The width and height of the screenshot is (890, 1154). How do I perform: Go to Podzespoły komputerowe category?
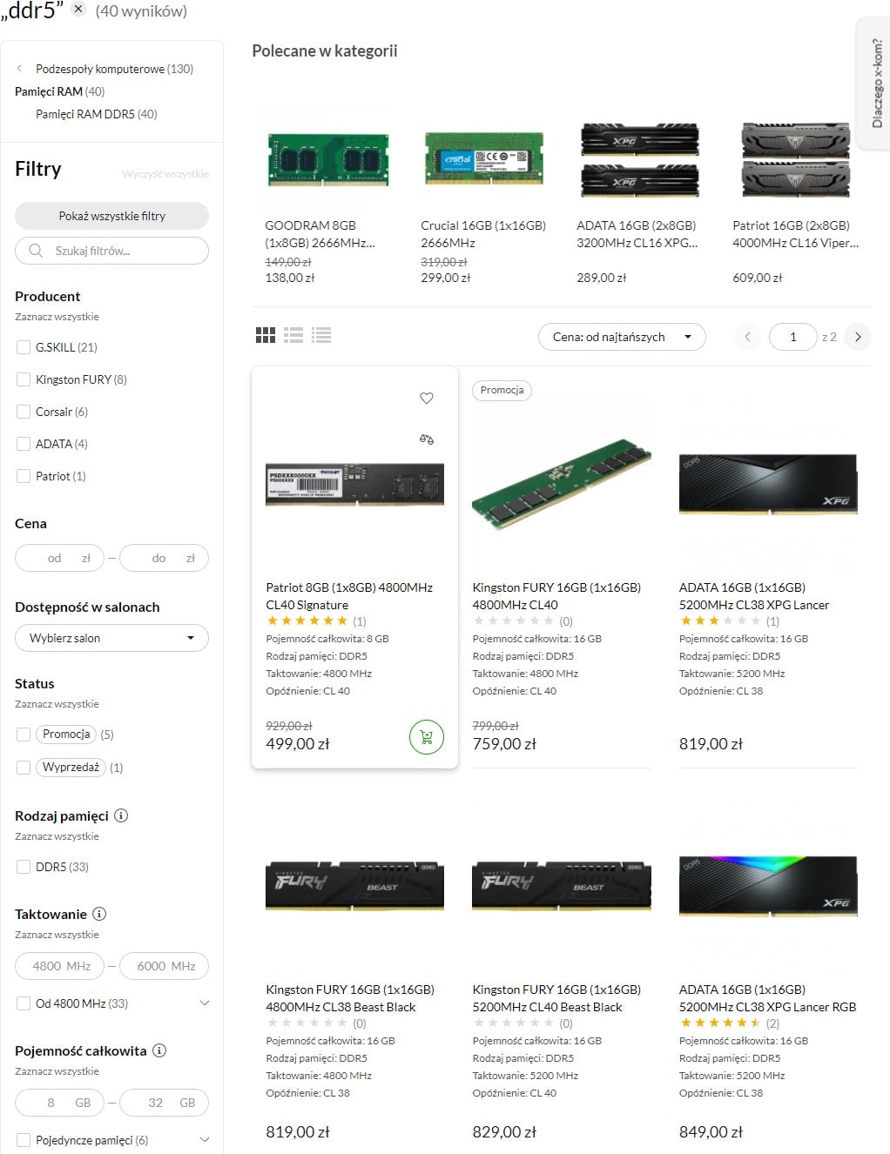(x=114, y=69)
